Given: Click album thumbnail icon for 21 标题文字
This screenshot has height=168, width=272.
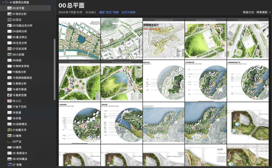Looking at the screenshot, I should click(9, 130).
